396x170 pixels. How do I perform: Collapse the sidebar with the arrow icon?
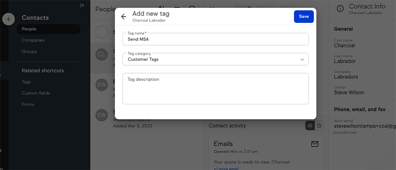coord(82,5)
